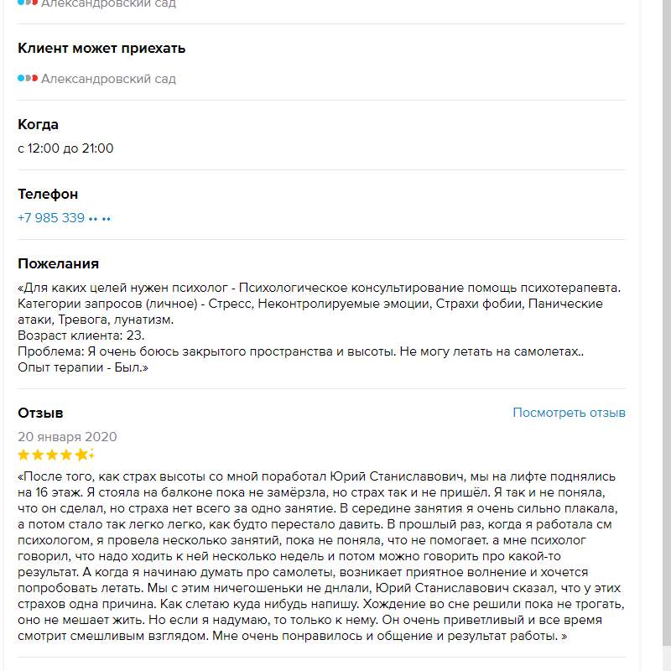Click the Отзыв section heading
671x671 pixels.
coord(40,413)
